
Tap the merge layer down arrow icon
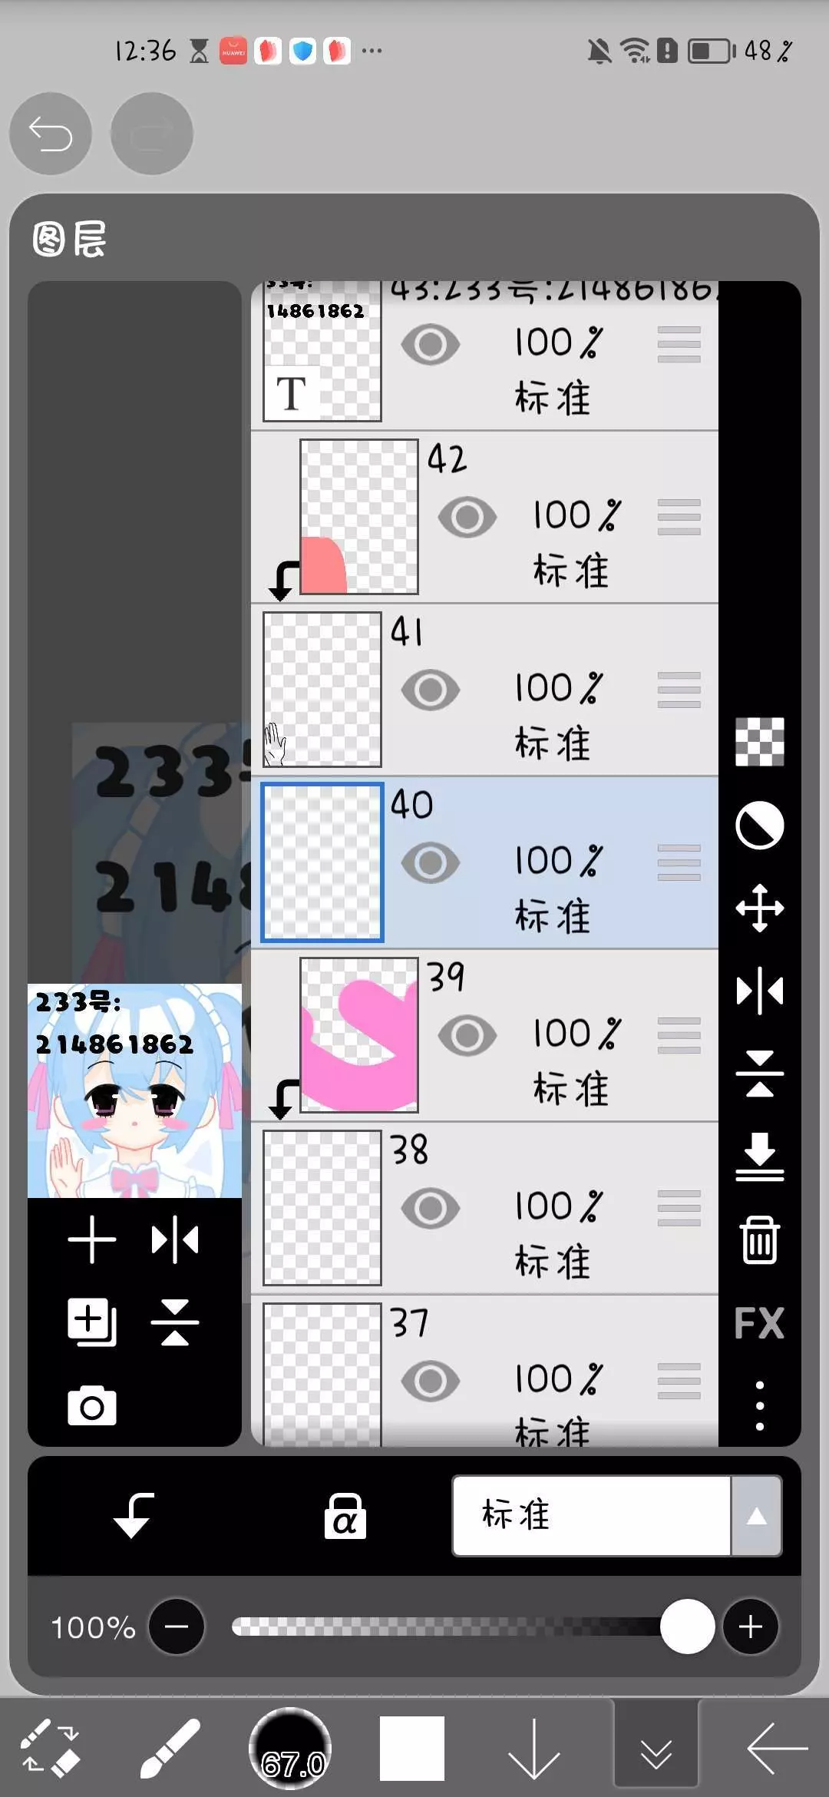759,1156
